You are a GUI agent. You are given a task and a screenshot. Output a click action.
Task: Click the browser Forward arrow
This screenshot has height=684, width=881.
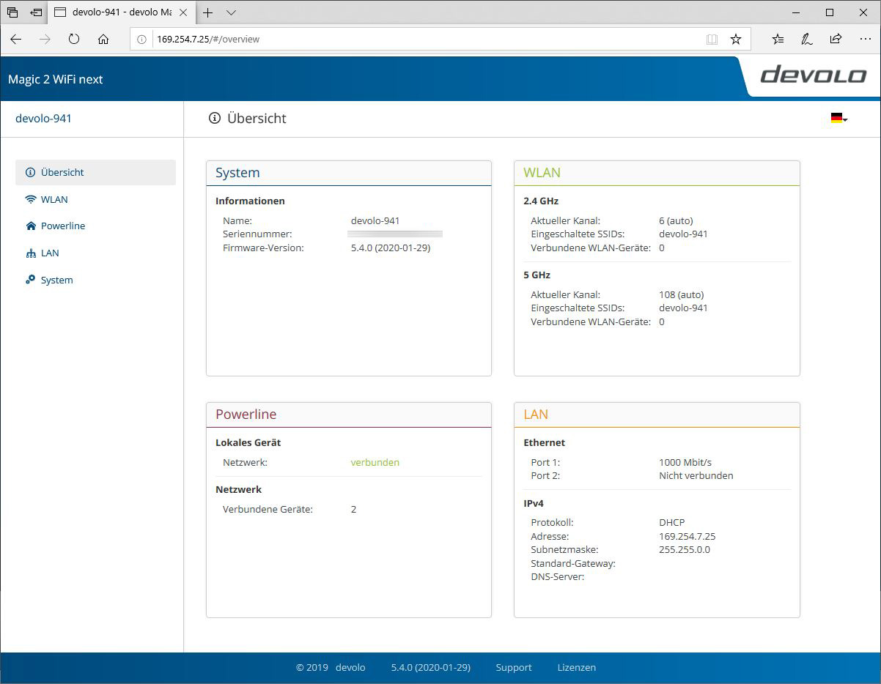click(45, 40)
